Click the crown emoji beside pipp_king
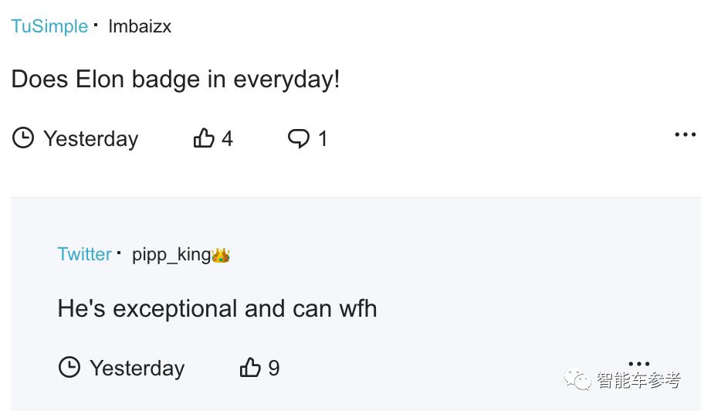Viewport: 704px width, 411px height. click(221, 255)
